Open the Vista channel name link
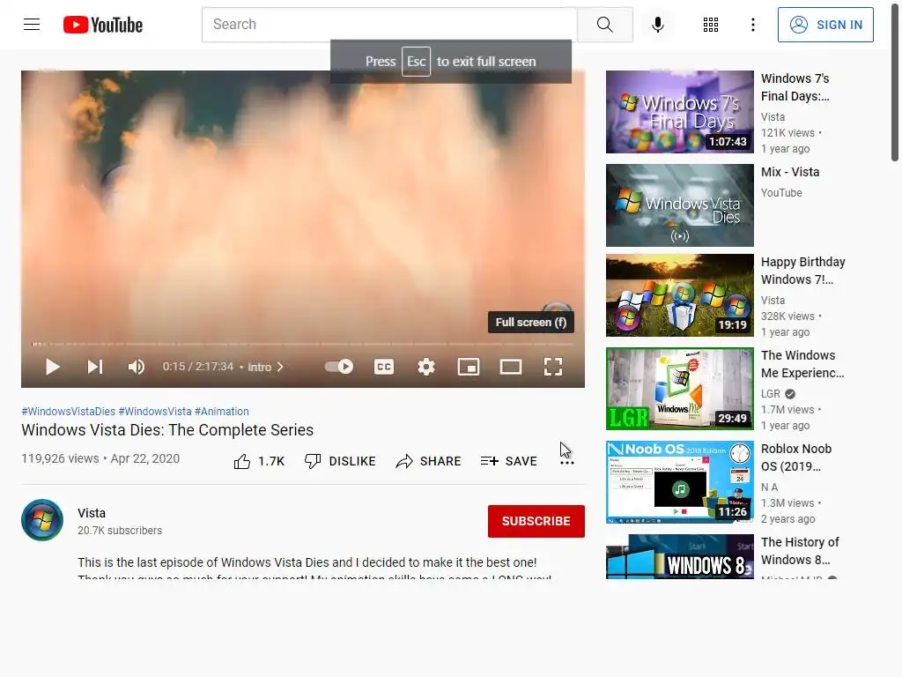Viewport: 902px width, 677px height. point(92,513)
